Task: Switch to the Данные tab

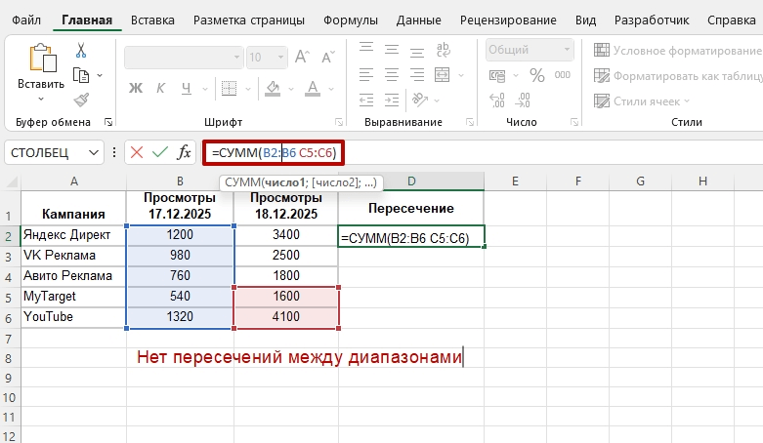Action: coord(419,20)
